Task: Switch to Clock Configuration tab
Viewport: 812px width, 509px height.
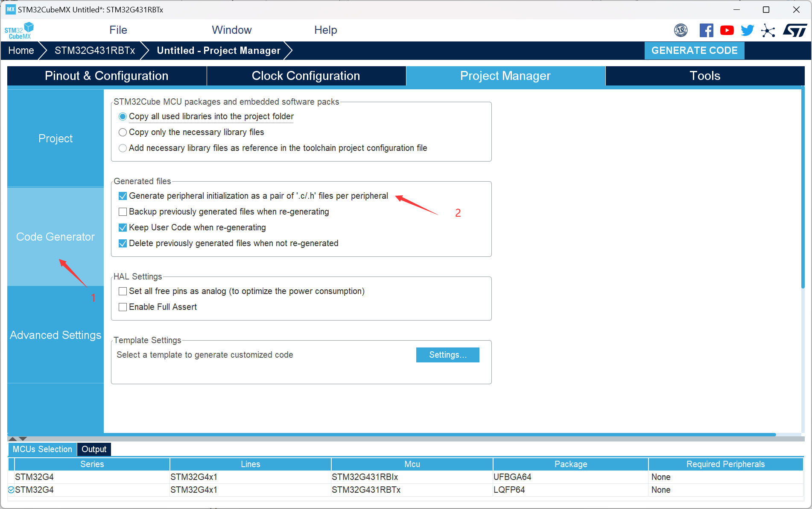Action: pyautogui.click(x=306, y=76)
